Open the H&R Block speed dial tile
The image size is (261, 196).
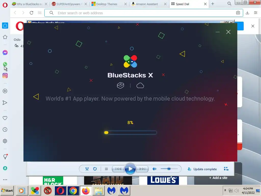pyautogui.click(x=53, y=180)
